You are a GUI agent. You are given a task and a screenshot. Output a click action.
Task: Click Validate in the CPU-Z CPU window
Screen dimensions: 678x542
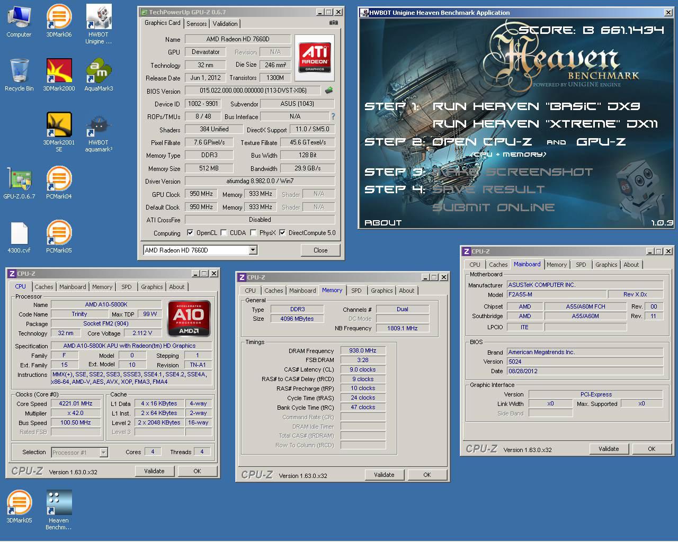point(154,471)
